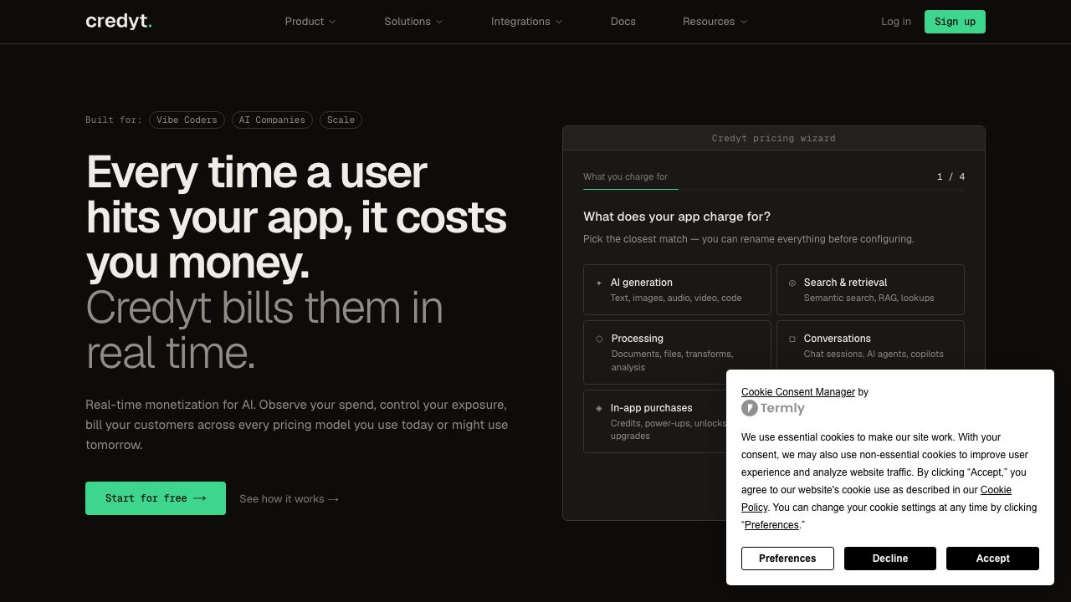The height and width of the screenshot is (602, 1071).
Task: Click the Preferences button in cookie banner
Action: [x=787, y=559]
